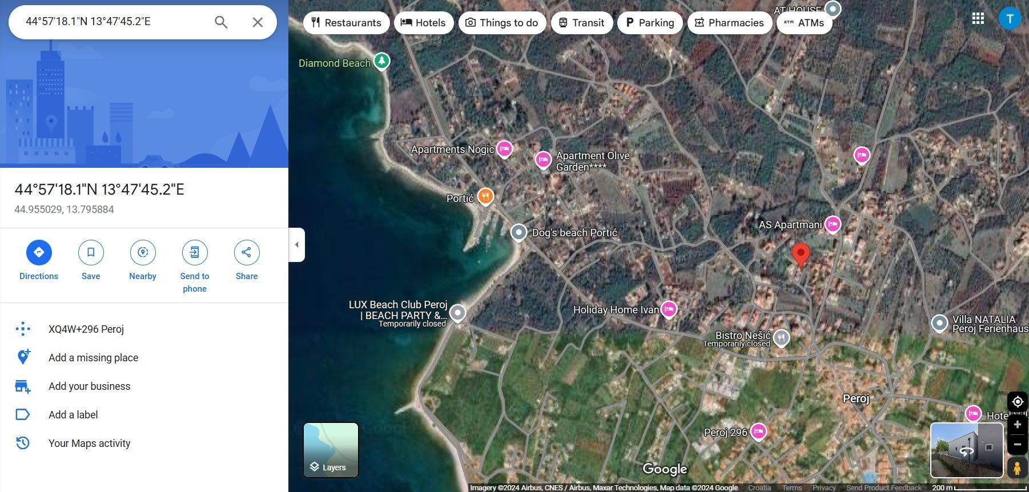The image size is (1029, 492).
Task: Open the Layers map type switcher
Action: pyautogui.click(x=331, y=450)
